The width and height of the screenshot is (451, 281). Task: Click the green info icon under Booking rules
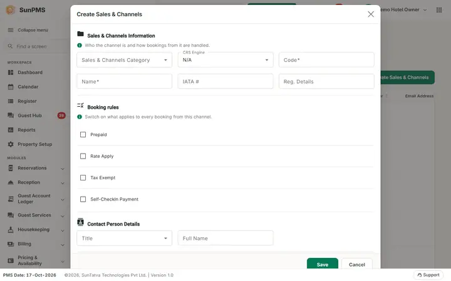pyautogui.click(x=80, y=117)
